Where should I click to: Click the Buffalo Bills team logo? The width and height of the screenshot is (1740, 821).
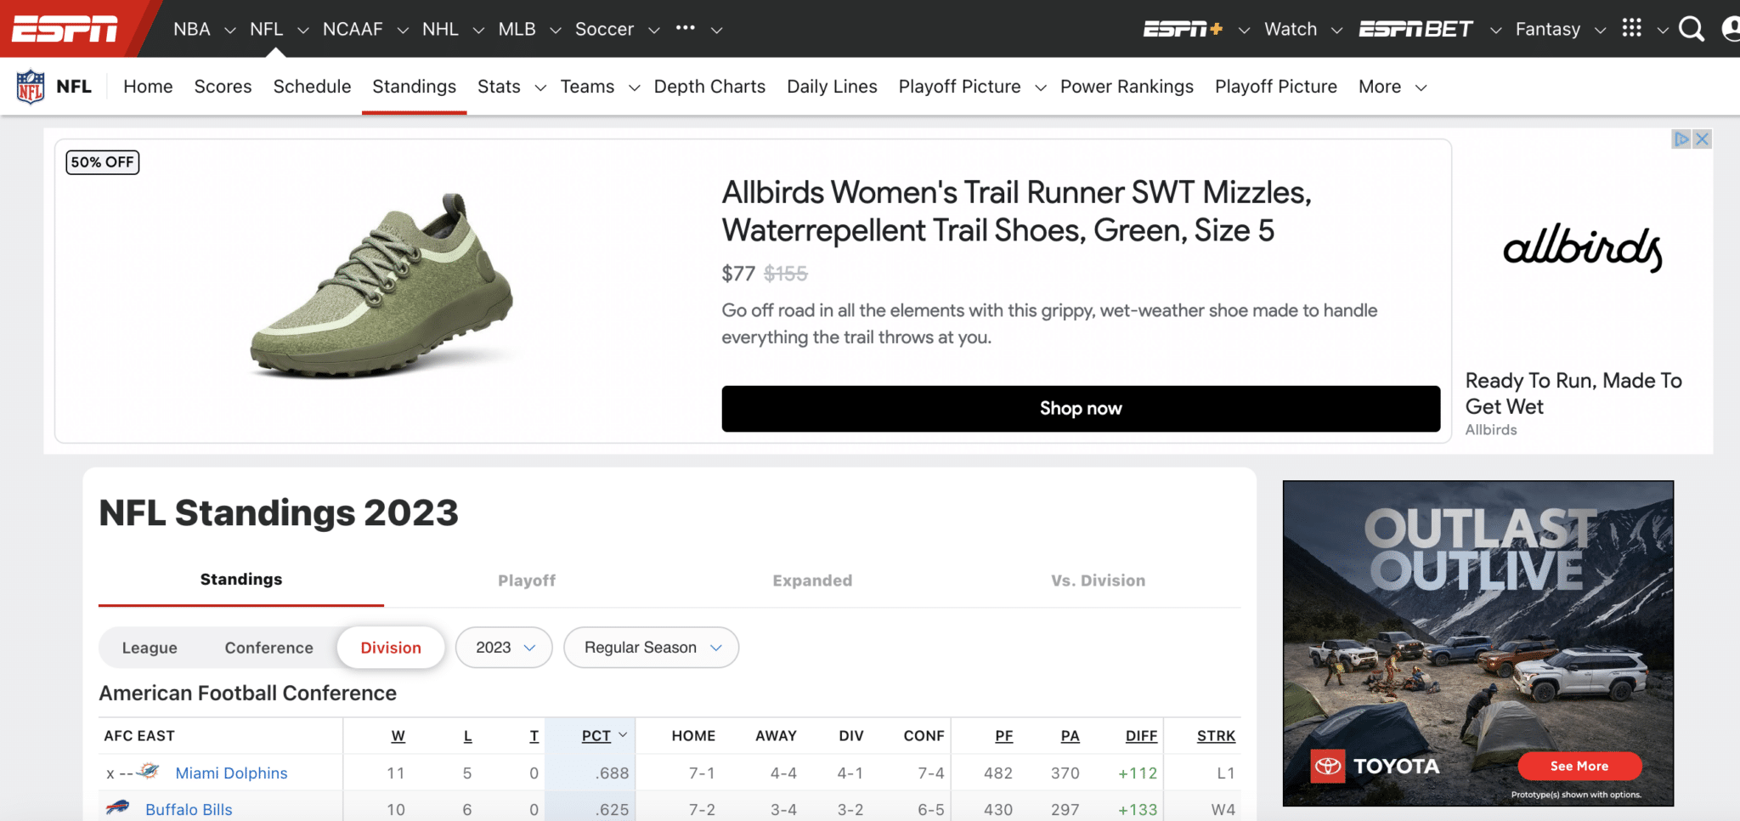pos(118,807)
